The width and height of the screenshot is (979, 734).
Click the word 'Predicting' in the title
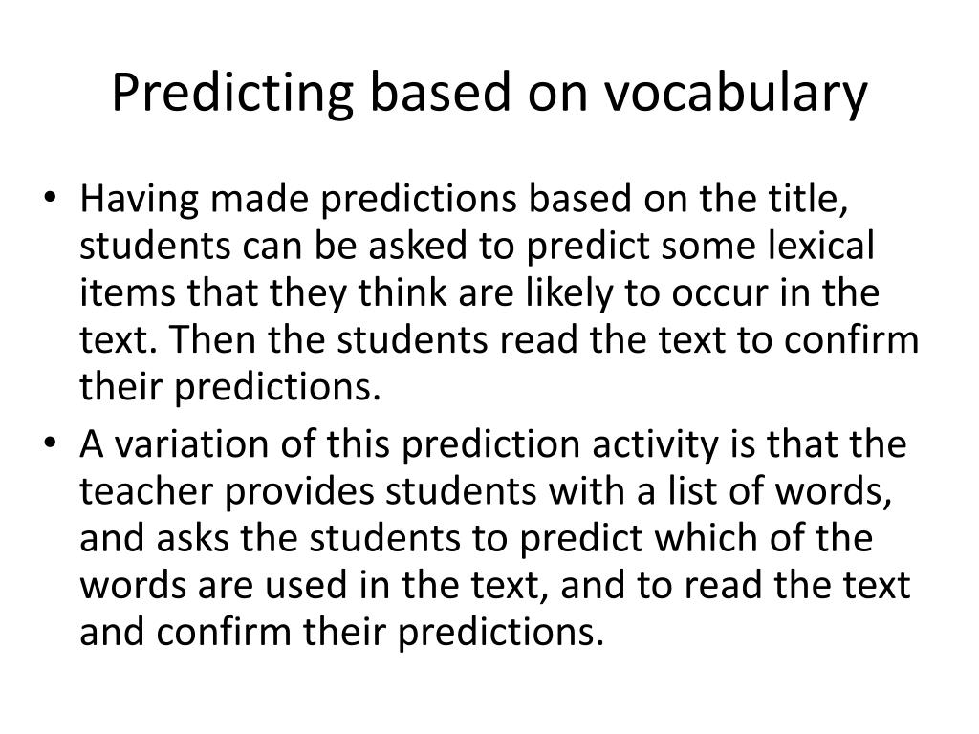[232, 94]
